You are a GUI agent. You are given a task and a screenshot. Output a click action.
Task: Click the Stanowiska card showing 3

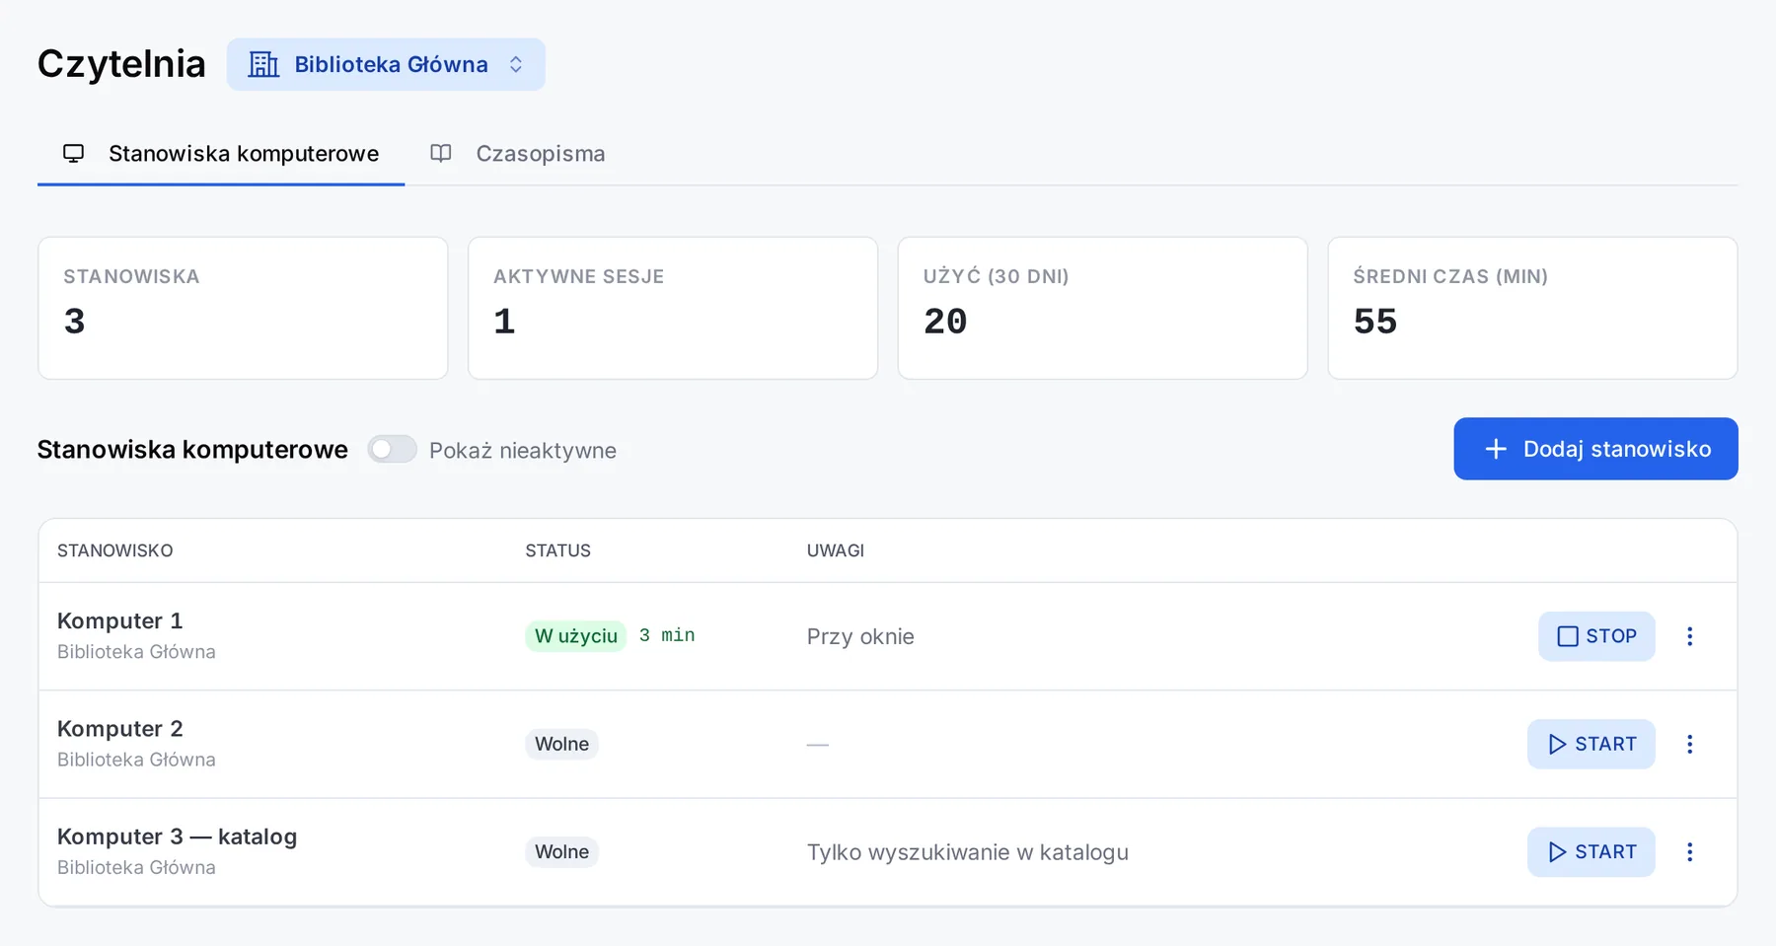coord(243,308)
